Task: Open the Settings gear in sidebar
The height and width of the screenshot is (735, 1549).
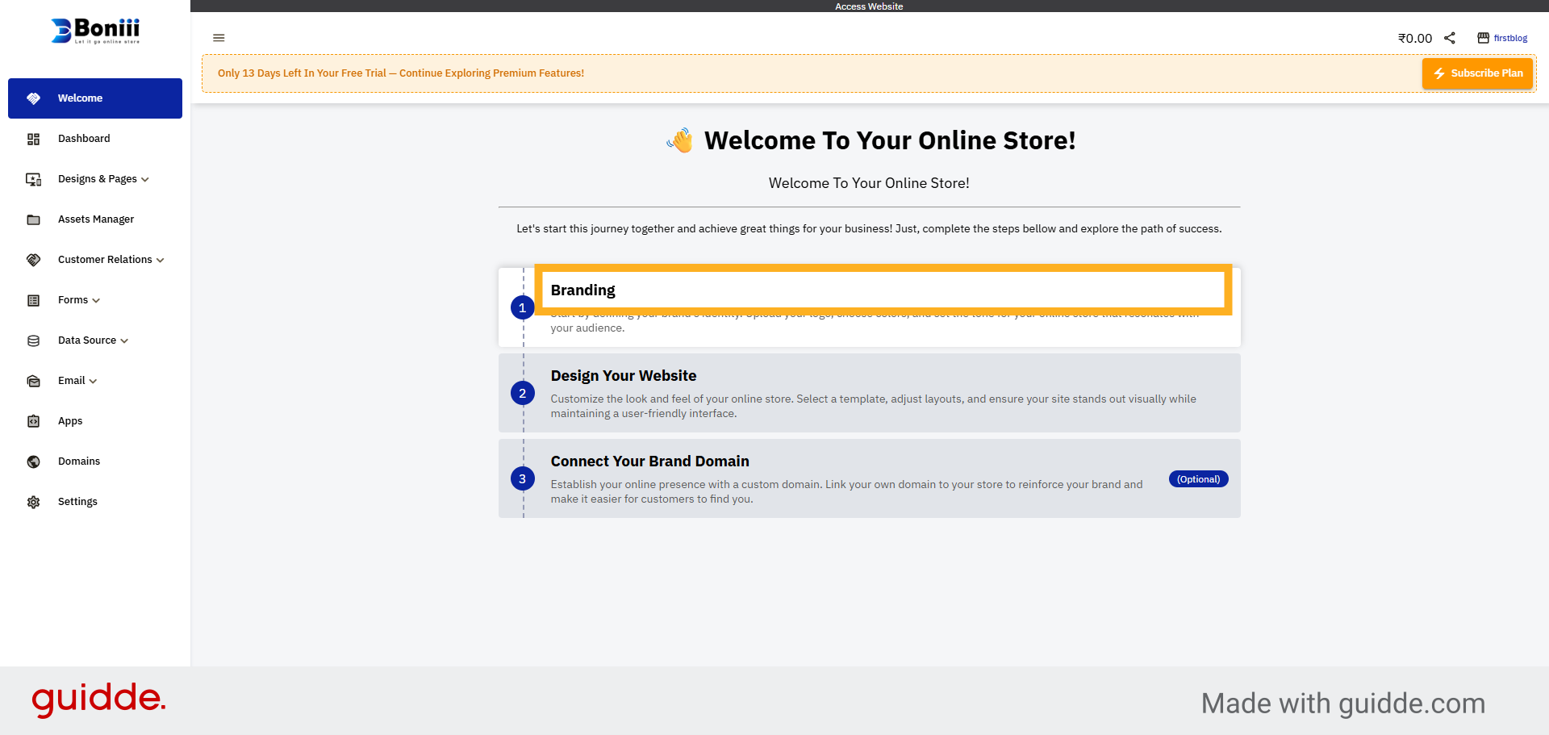Action: (x=33, y=501)
